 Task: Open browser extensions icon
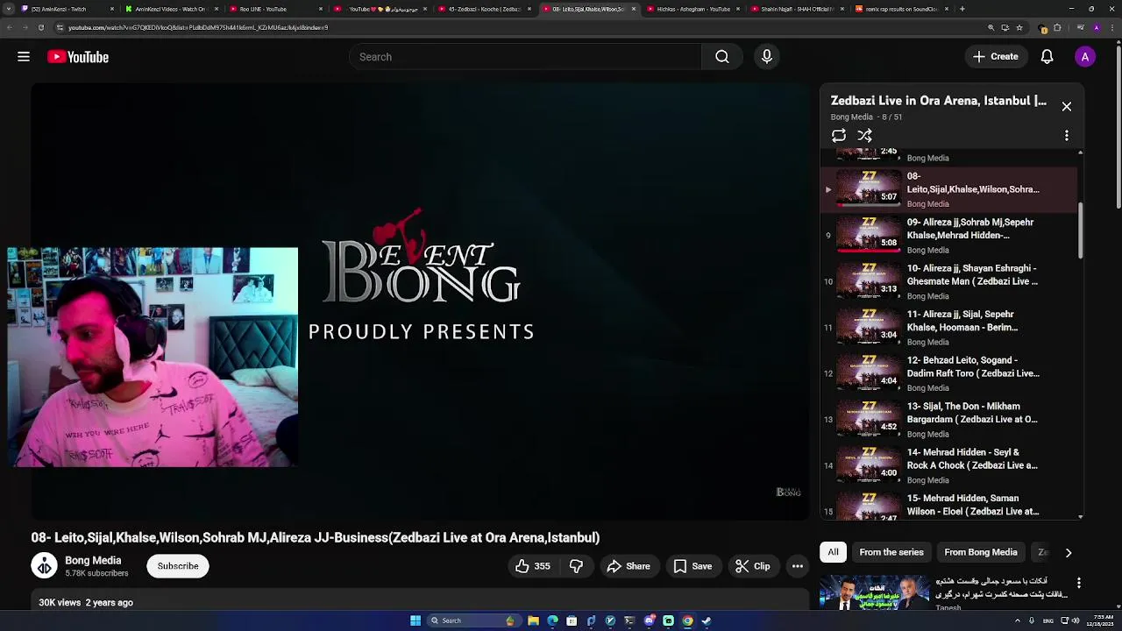pyautogui.click(x=1057, y=27)
